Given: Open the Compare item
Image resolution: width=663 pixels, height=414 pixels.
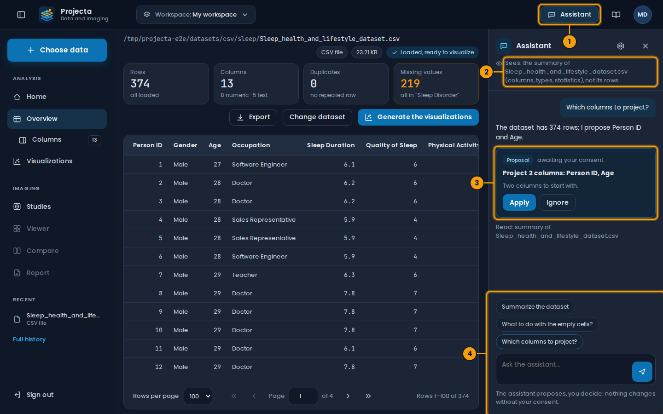Looking at the screenshot, I should [57, 251].
